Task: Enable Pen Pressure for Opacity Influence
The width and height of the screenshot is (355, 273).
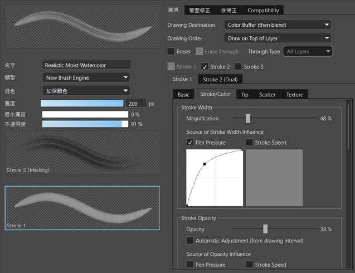Action: pyautogui.click(x=191, y=265)
